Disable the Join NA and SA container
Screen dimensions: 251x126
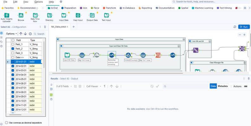[190, 41]
